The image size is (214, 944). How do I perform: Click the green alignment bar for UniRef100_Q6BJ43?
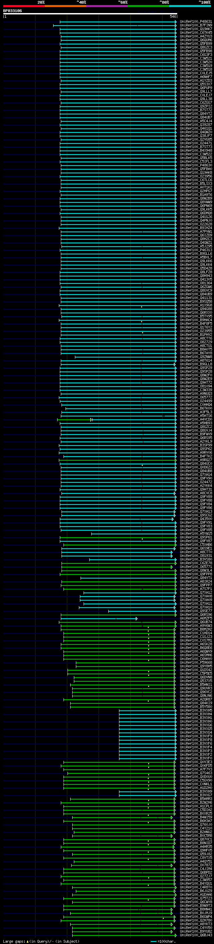pyautogui.click(x=124, y=935)
